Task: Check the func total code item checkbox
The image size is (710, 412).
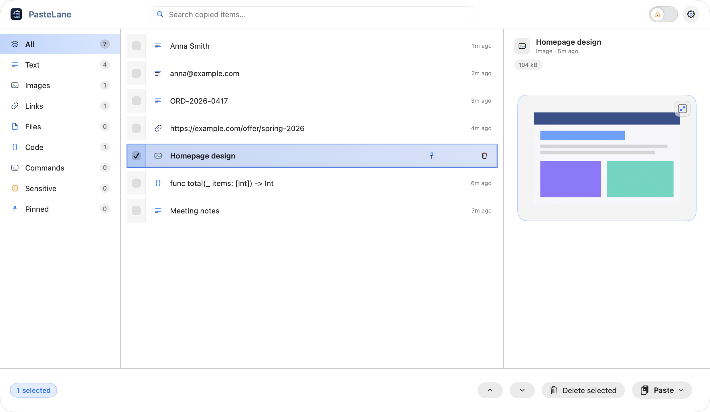Action: (x=136, y=183)
